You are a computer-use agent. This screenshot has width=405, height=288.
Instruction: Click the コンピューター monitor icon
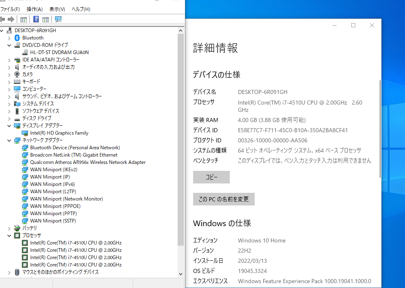[x=17, y=89]
